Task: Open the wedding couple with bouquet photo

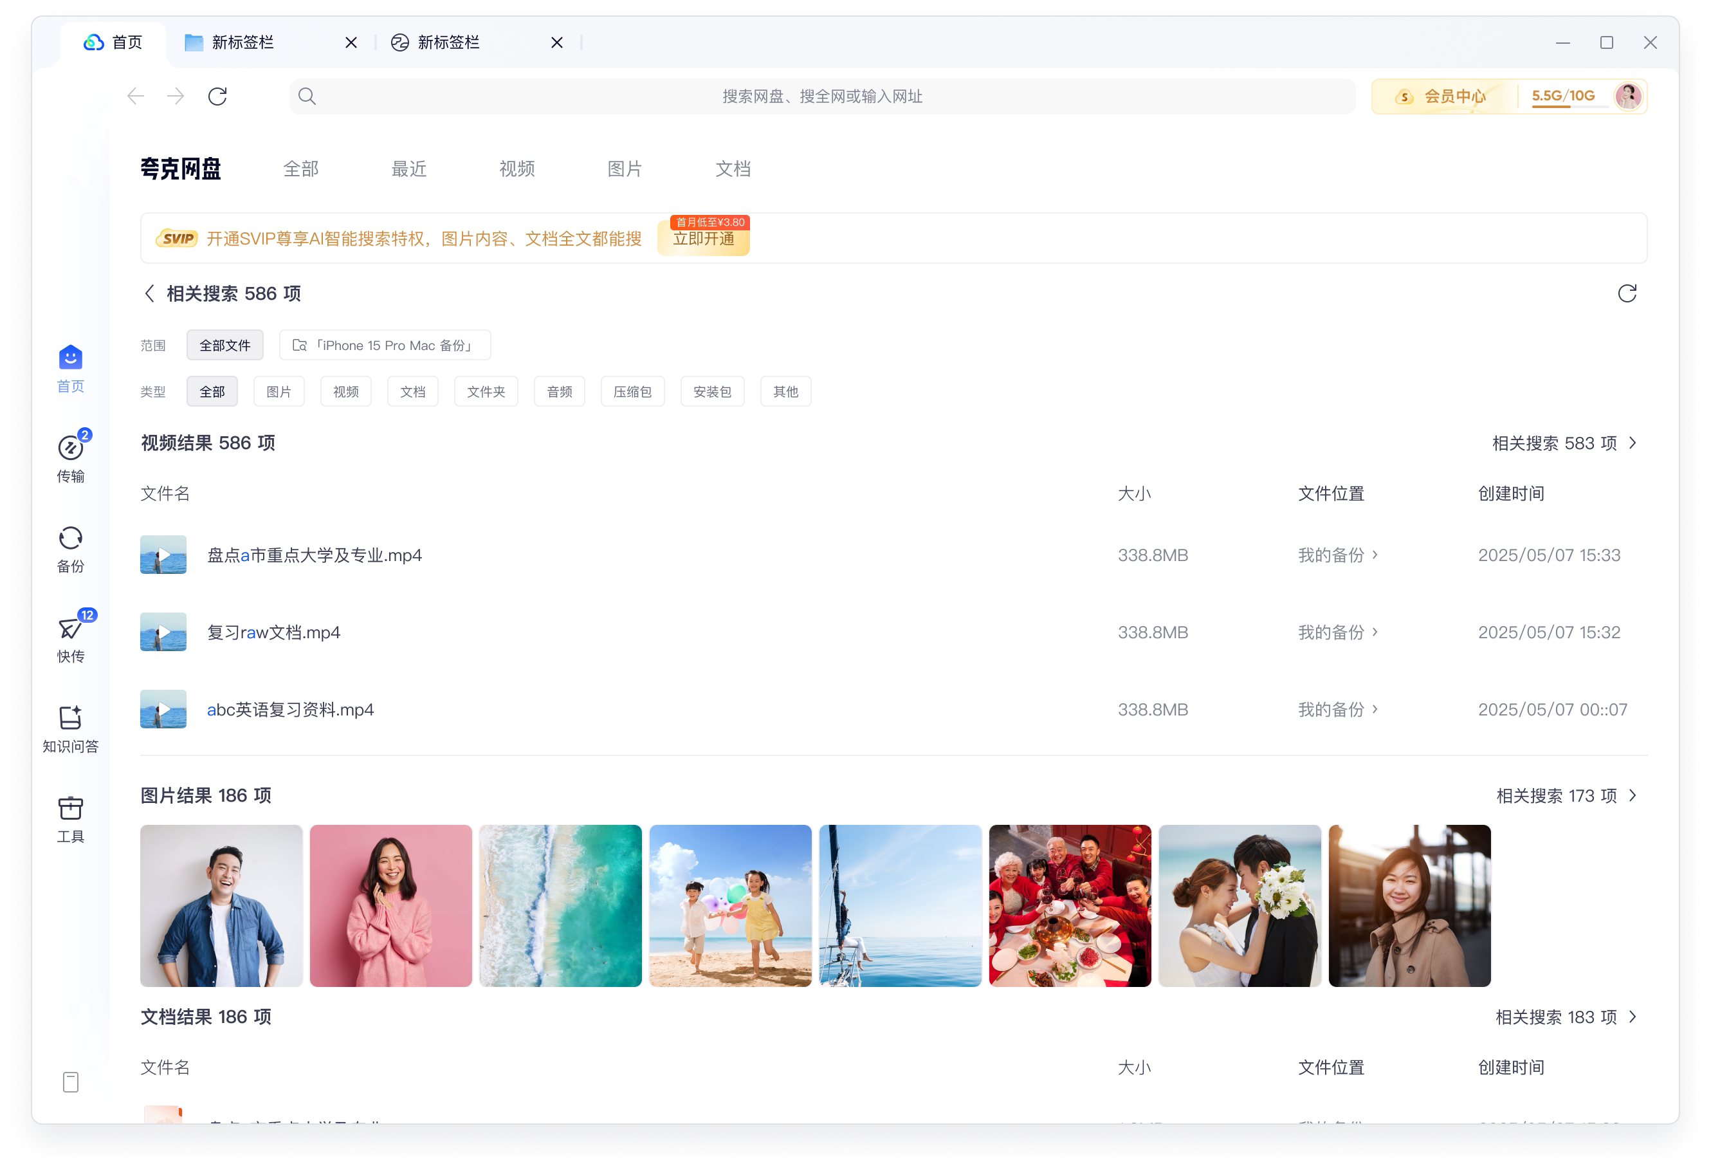Action: point(1240,906)
